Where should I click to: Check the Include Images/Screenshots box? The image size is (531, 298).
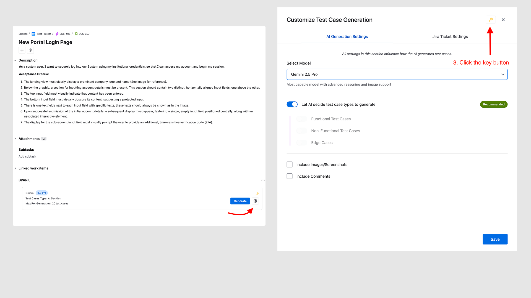click(x=289, y=164)
